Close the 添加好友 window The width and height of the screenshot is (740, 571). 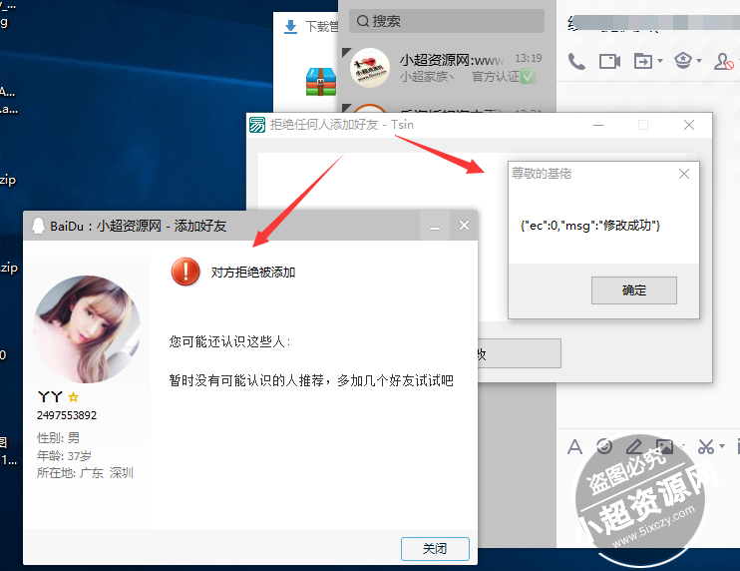(464, 226)
